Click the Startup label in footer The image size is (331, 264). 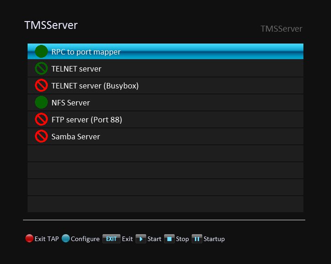214,239
